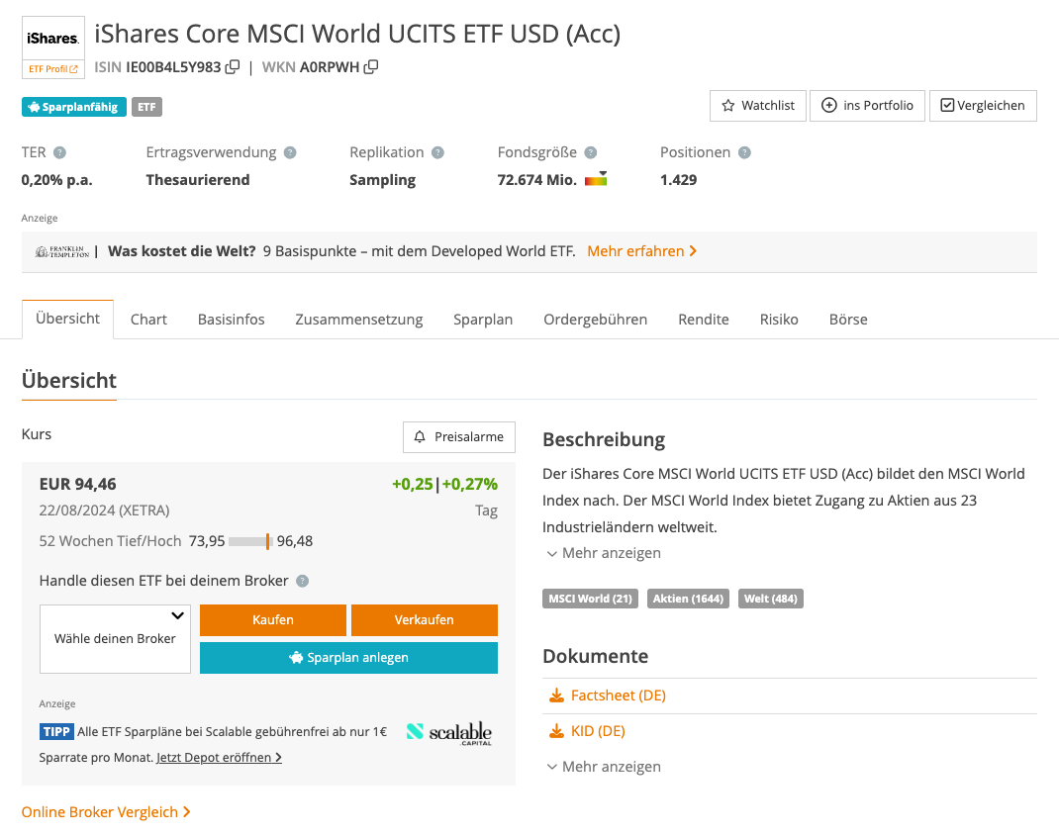Image resolution: width=1059 pixels, height=835 pixels.
Task: Click the orange Kaufen button
Action: [272, 620]
